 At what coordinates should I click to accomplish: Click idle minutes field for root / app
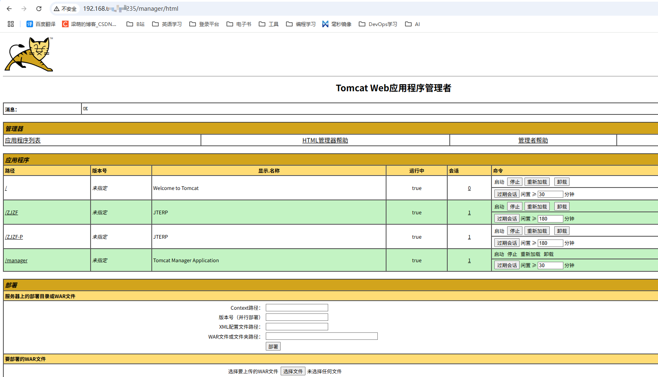[x=550, y=194]
